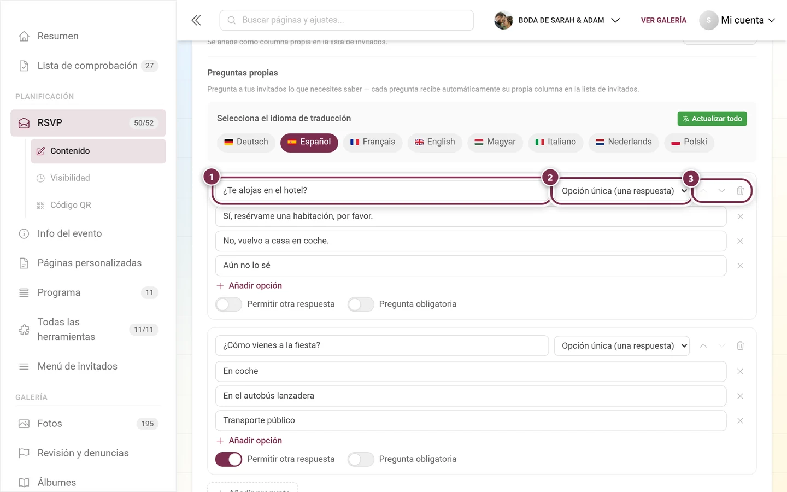Toggle 'Pregunta obligatoria' for hotel question
Viewport: 787px width, 492px height.
point(361,304)
